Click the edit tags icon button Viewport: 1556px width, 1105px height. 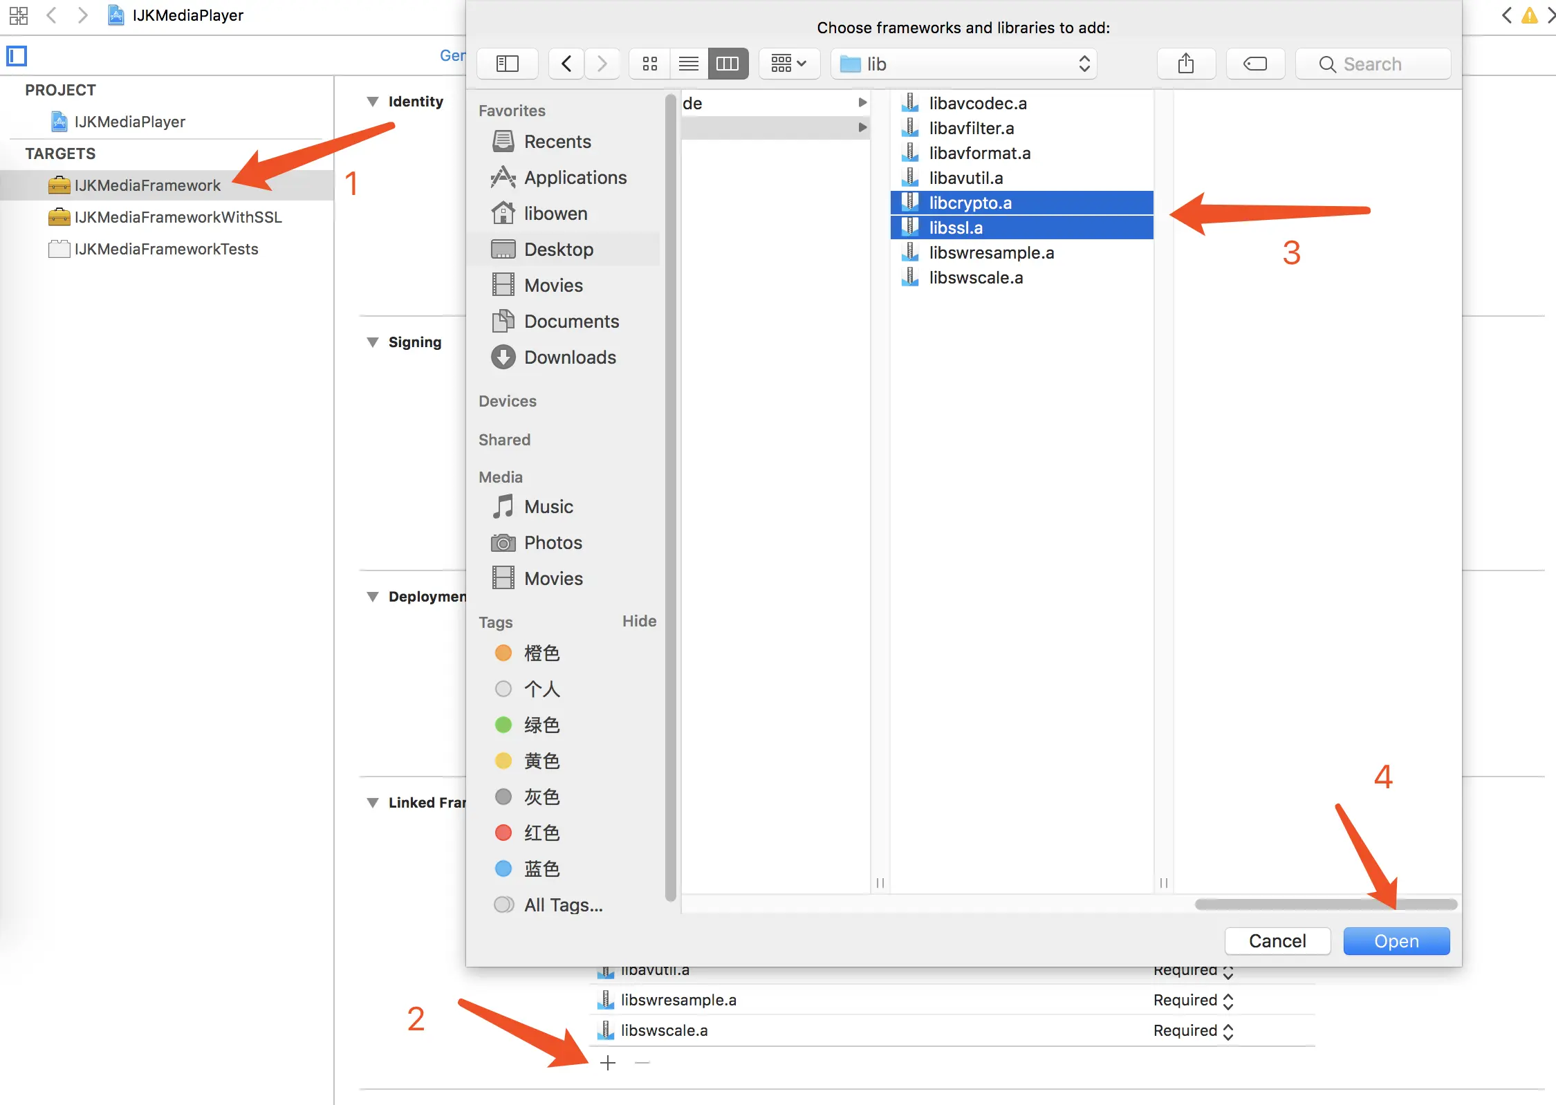pos(1254,64)
